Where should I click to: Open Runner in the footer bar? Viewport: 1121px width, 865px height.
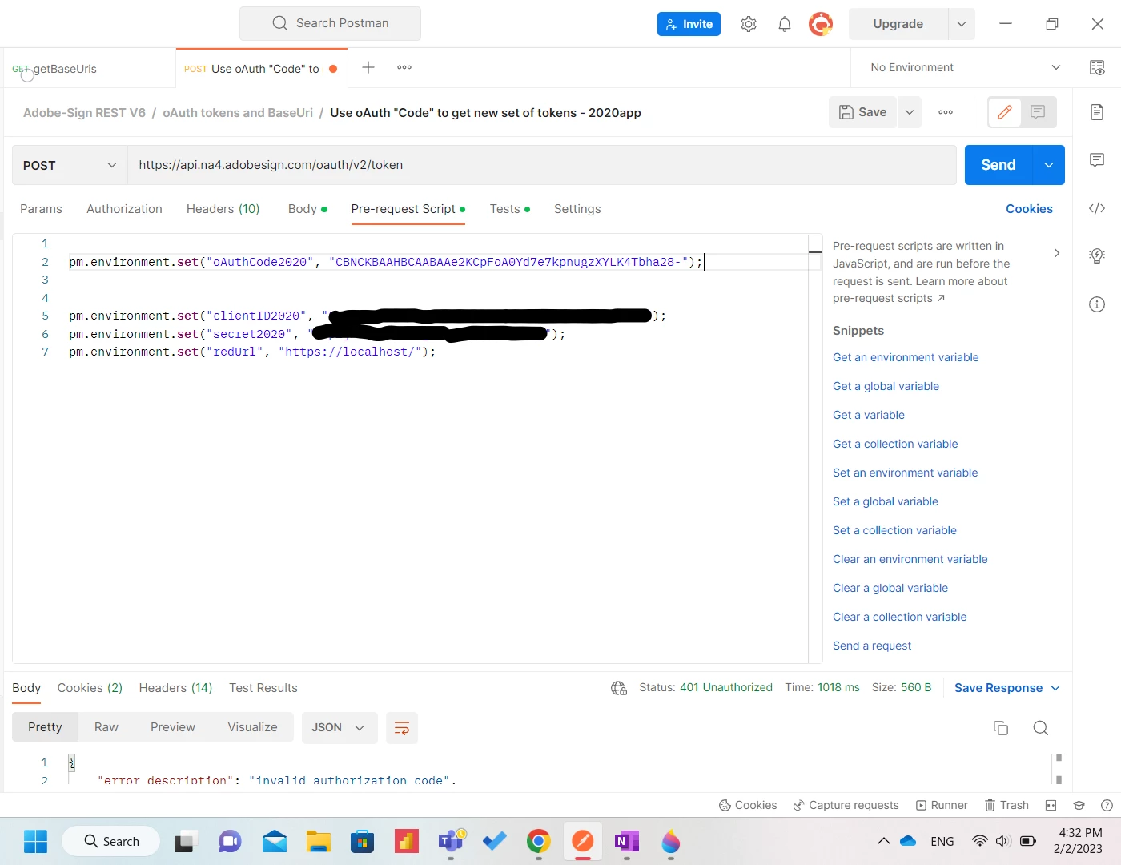click(x=942, y=805)
